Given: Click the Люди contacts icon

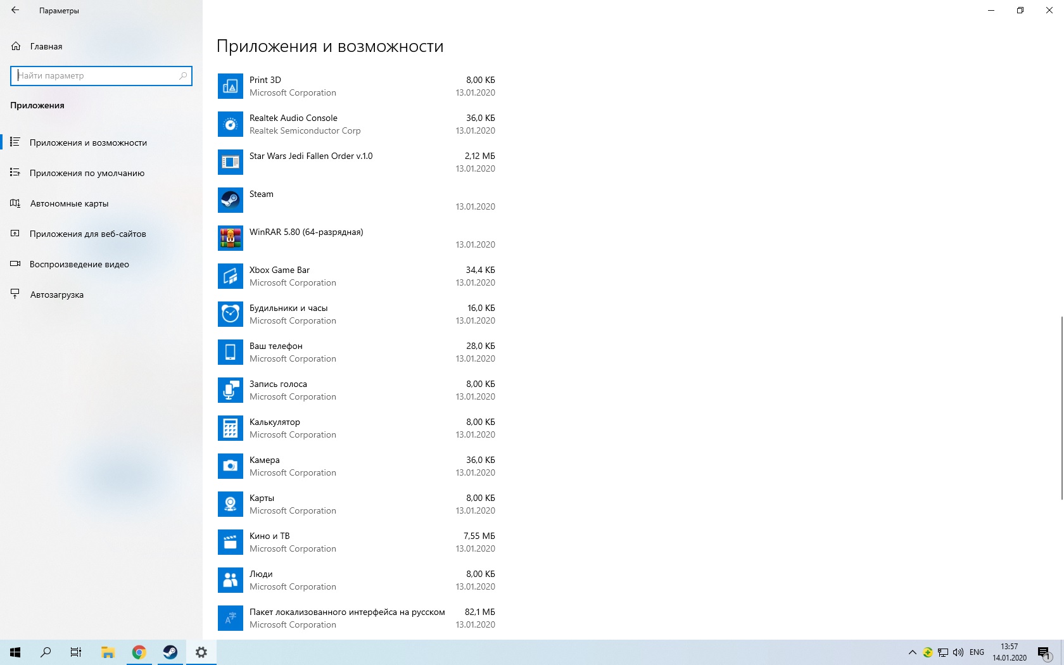Looking at the screenshot, I should (x=231, y=580).
